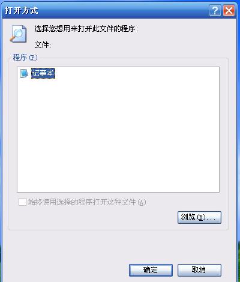
Task: Click the 打开方式 title bar text
Action: click(22, 10)
